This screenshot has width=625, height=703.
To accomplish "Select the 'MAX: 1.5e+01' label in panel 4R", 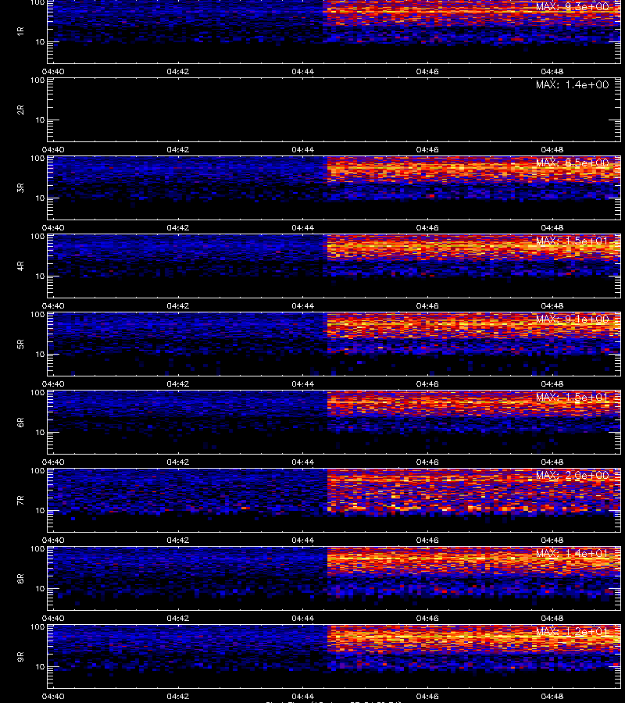I will pos(573,241).
